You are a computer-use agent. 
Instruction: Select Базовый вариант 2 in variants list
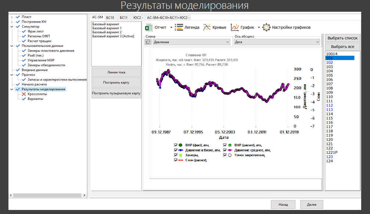pos(107,32)
